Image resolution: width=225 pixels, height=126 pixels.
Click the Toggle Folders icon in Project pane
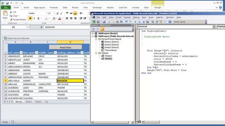pyautogui.click(x=102, y=29)
